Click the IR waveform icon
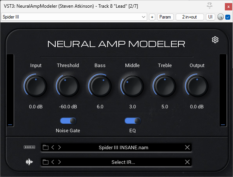Screen dimensions: 233x177 (x=29, y=162)
